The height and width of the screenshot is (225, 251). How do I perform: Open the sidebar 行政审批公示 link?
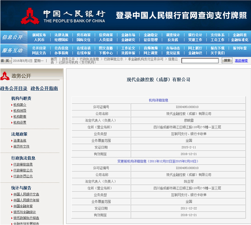click(x=23, y=170)
